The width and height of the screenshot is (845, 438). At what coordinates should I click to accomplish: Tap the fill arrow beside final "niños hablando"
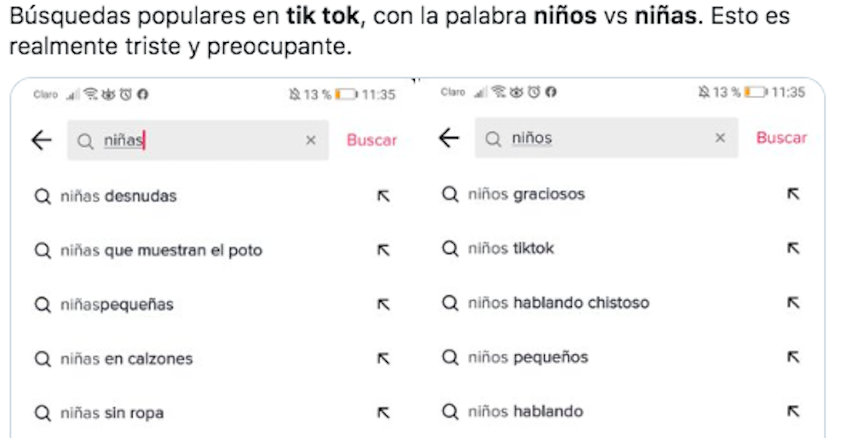point(793,412)
